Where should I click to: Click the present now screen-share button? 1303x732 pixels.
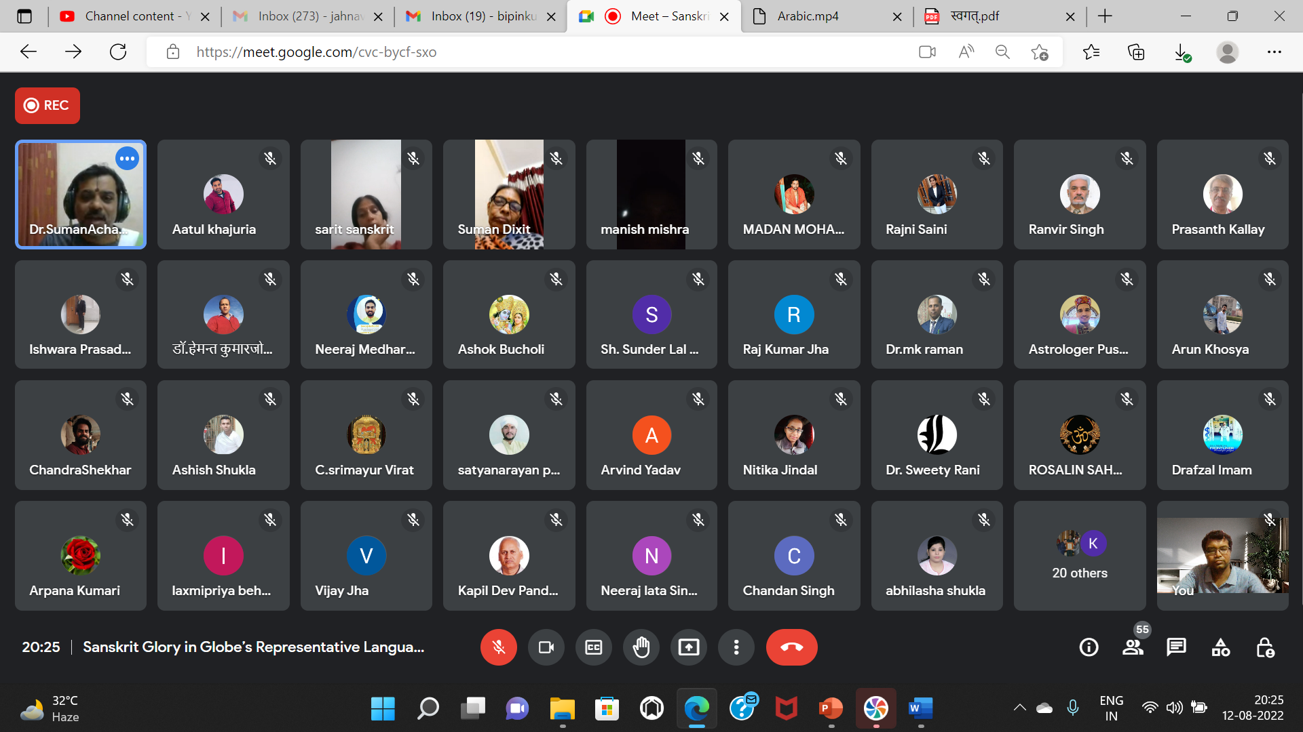pos(689,647)
